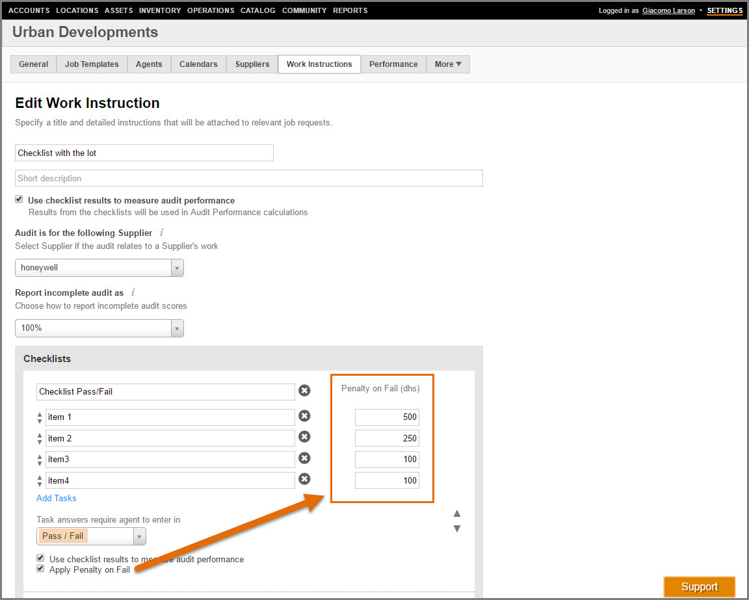Toggle Apply Penalty on Fail checkbox
This screenshot has width=749, height=600.
[40, 569]
